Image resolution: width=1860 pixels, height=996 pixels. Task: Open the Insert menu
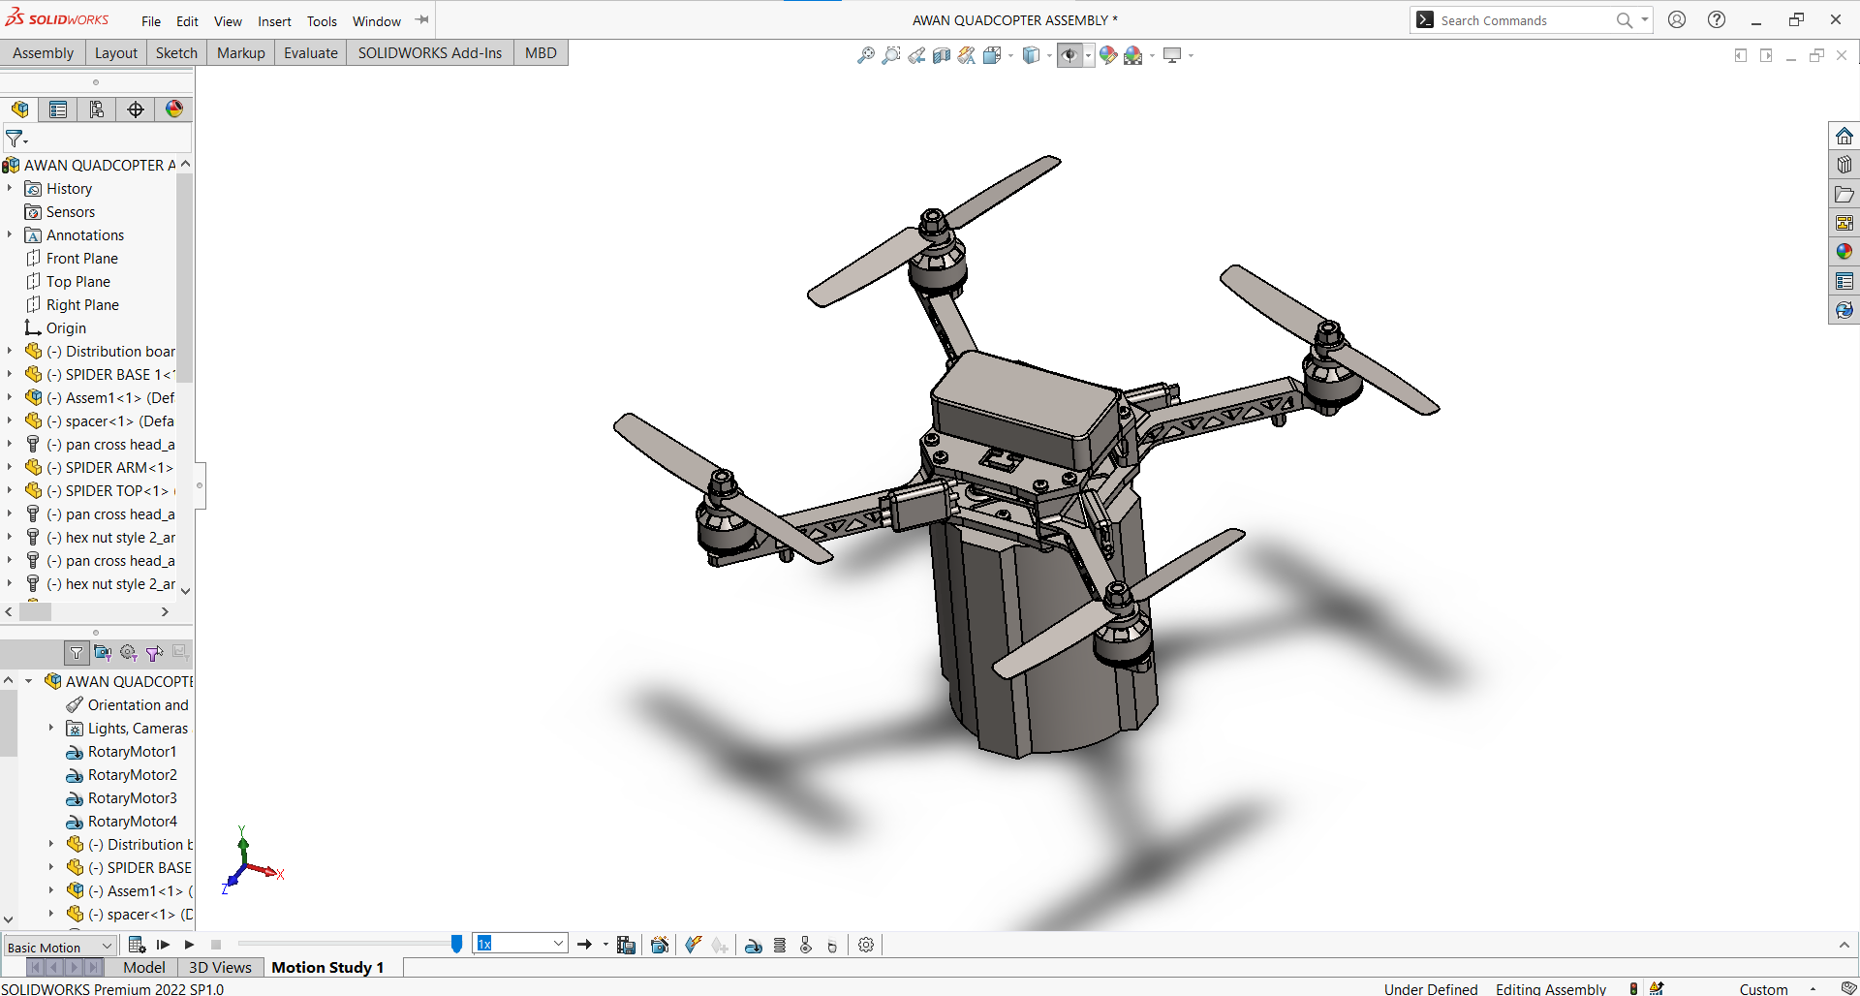pos(274,21)
